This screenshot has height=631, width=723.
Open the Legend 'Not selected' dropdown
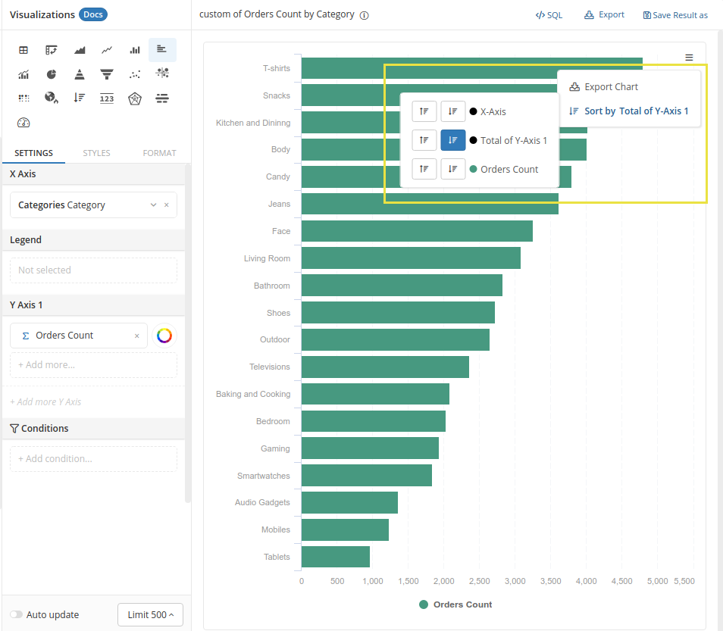[93, 270]
